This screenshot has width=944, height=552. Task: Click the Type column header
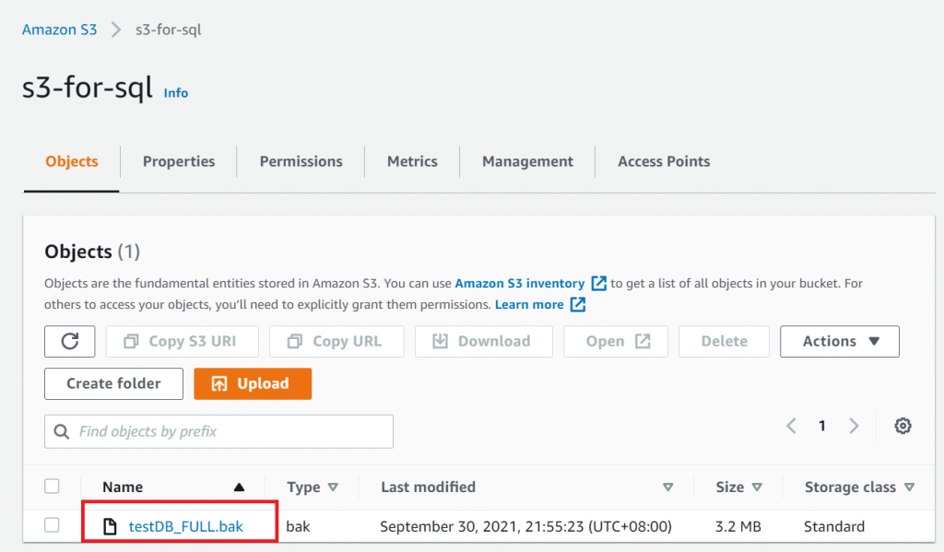click(x=303, y=487)
